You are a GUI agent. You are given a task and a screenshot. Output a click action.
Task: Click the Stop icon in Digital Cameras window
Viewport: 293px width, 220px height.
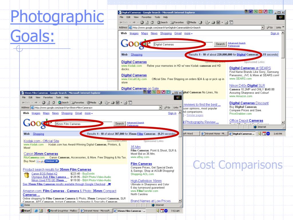142,22
